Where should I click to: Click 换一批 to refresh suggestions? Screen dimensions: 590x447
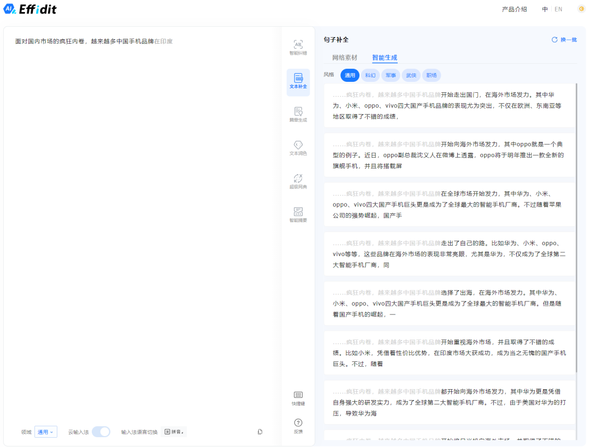[x=564, y=40]
